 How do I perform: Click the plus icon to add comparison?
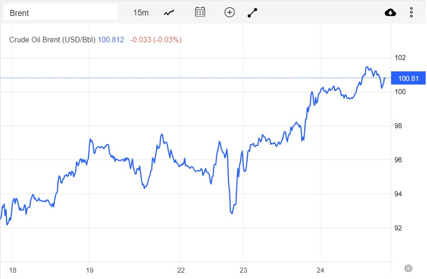click(229, 12)
